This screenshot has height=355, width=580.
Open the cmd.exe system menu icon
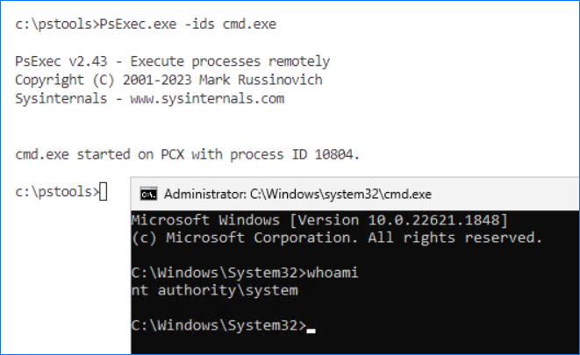click(x=148, y=194)
